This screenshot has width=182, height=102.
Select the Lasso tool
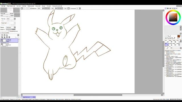click(168, 36)
